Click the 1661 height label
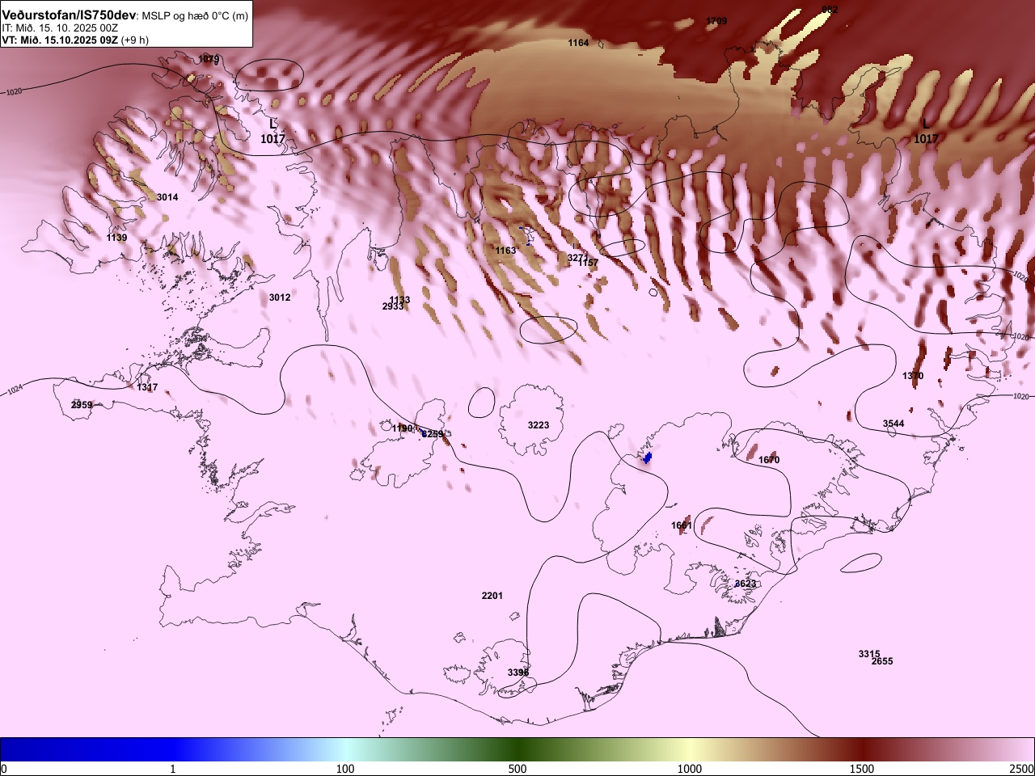The width and height of the screenshot is (1035, 776). [682, 525]
